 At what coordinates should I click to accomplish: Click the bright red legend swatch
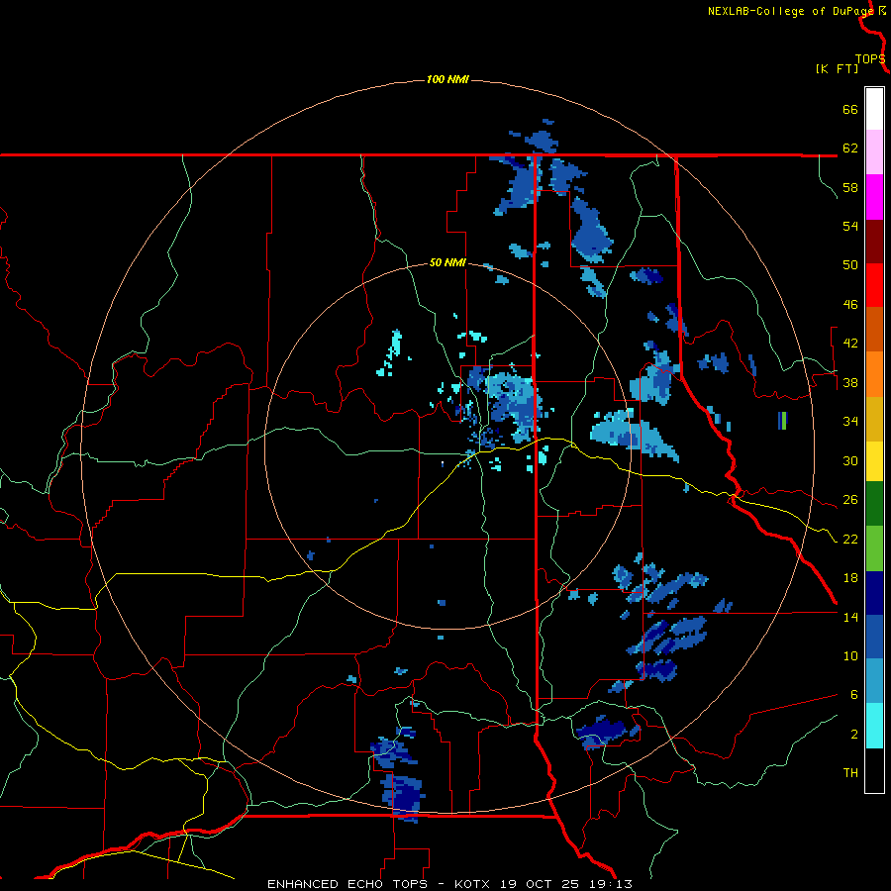874,285
